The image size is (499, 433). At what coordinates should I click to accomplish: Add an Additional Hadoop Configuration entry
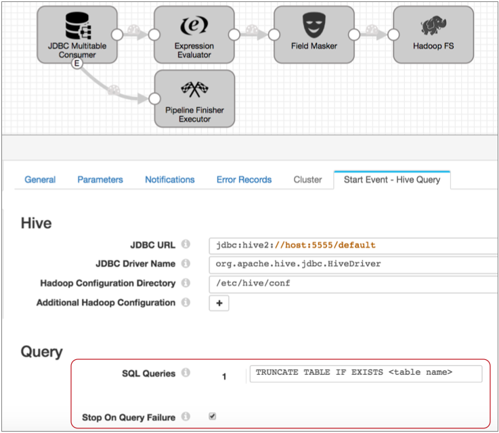coord(219,303)
